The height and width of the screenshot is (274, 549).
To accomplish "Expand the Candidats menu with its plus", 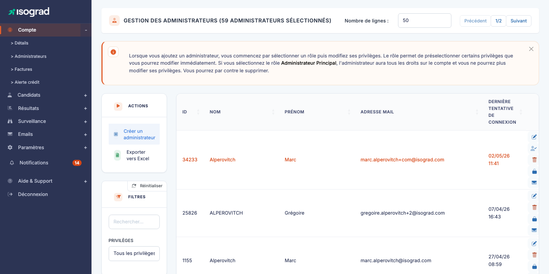I will (85, 96).
